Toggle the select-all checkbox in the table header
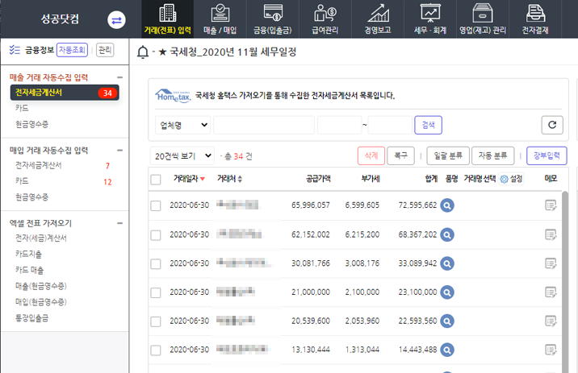Image resolution: width=578 pixels, height=373 pixels. click(x=156, y=180)
